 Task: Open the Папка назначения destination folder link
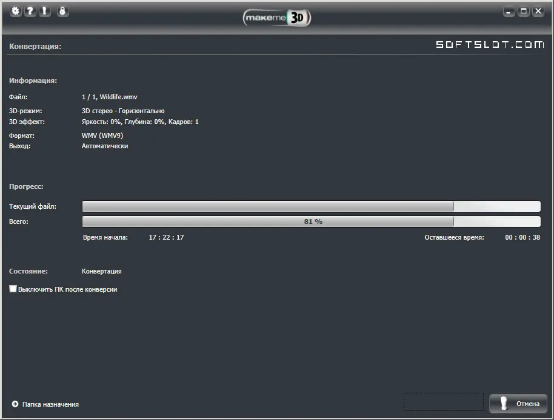(x=50, y=404)
